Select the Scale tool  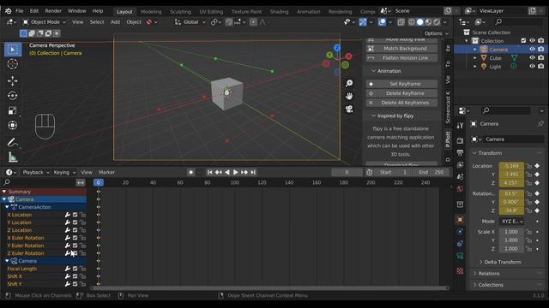click(x=13, y=110)
